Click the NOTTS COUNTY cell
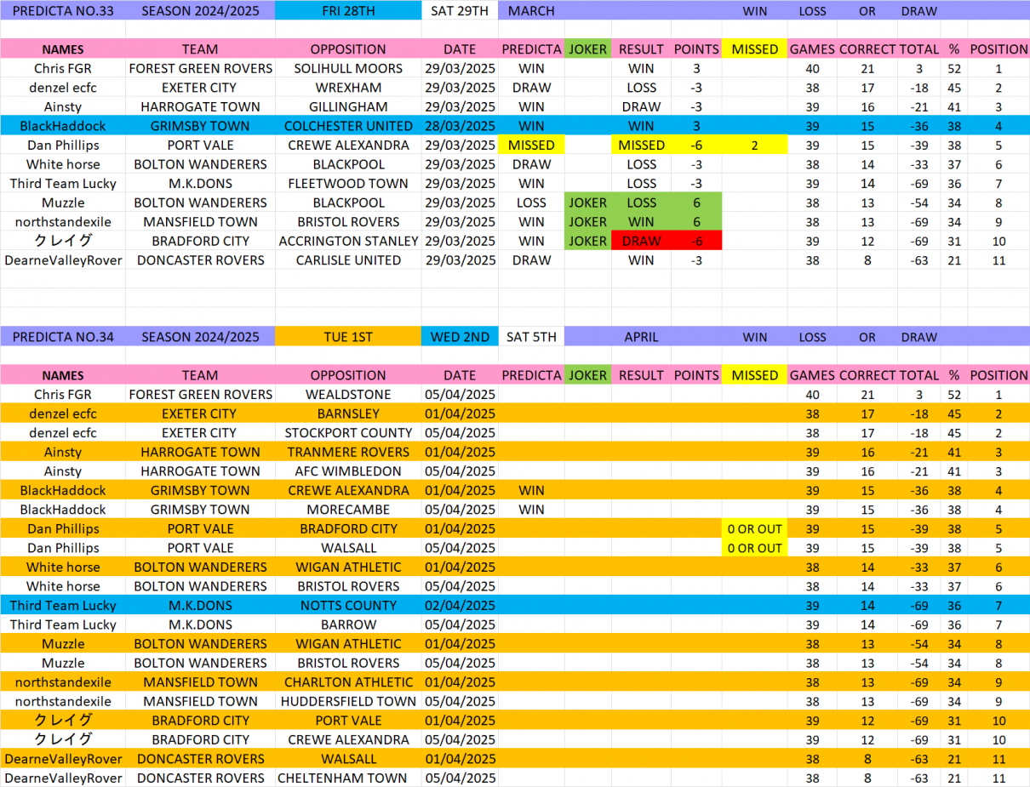Screen dimensions: 1030x787 tap(348, 606)
